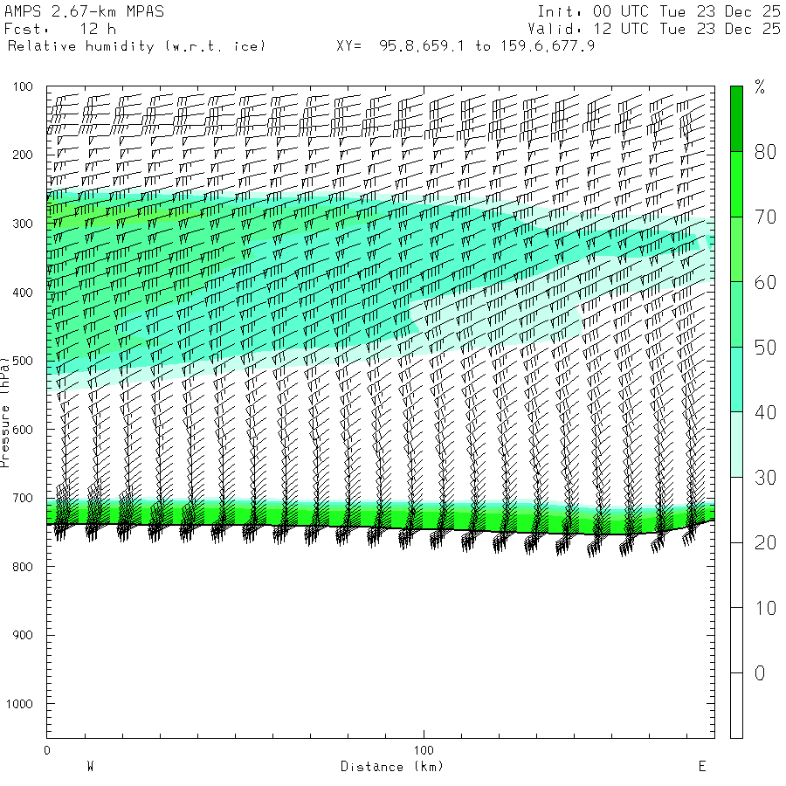
Task: Click the 100 hPa pressure axis label
Action: tap(23, 86)
